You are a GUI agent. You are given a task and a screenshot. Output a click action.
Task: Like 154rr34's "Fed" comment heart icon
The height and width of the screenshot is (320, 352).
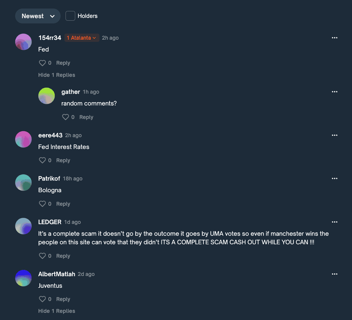pyautogui.click(x=42, y=63)
